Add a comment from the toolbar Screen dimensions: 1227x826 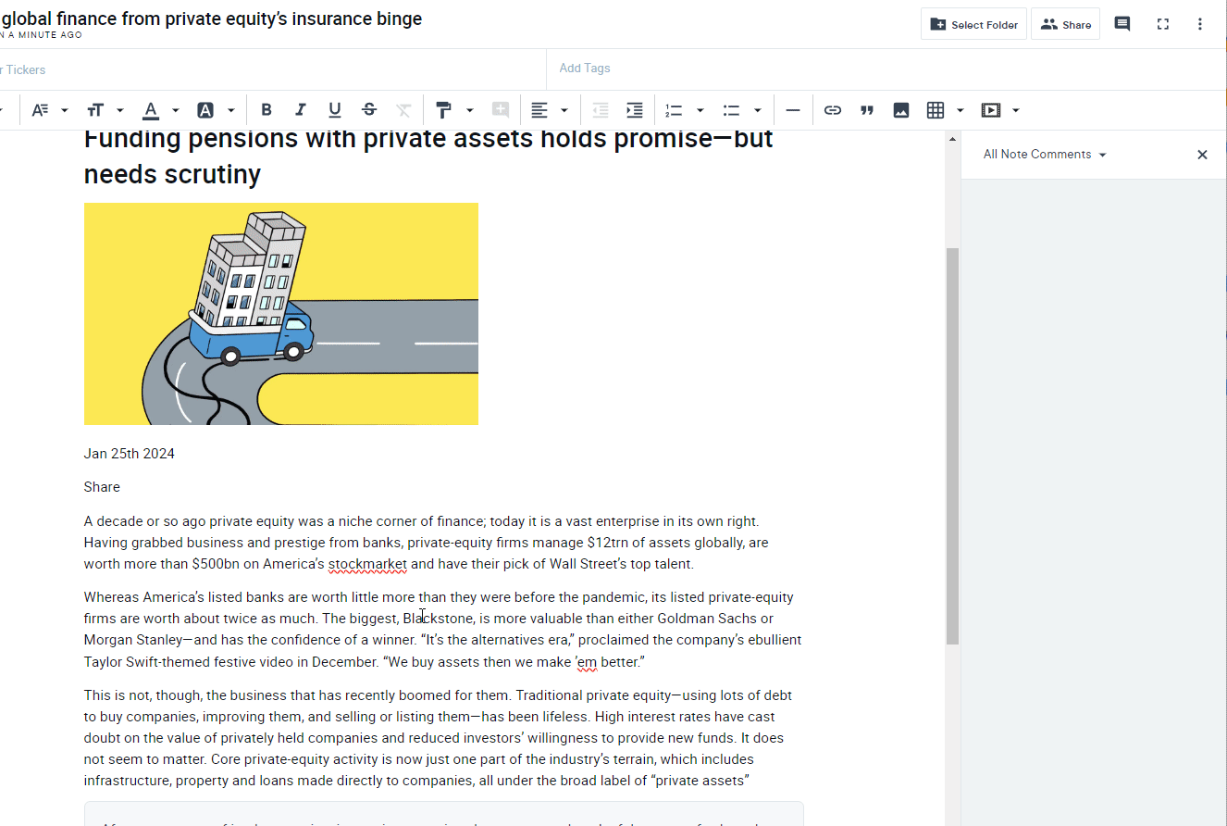pyautogui.click(x=501, y=110)
